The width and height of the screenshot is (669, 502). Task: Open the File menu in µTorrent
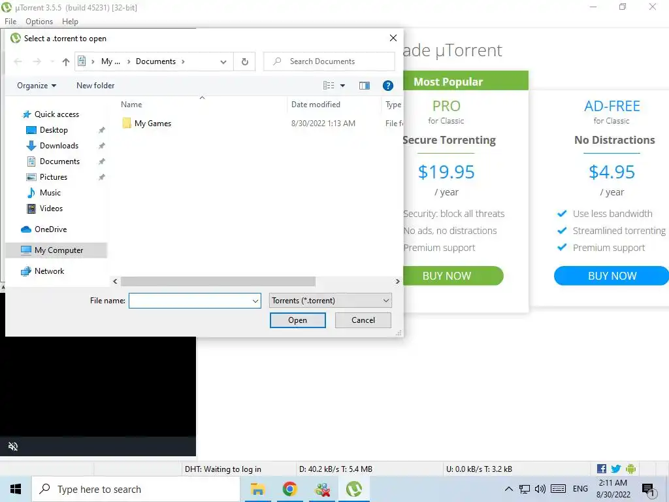coord(10,22)
